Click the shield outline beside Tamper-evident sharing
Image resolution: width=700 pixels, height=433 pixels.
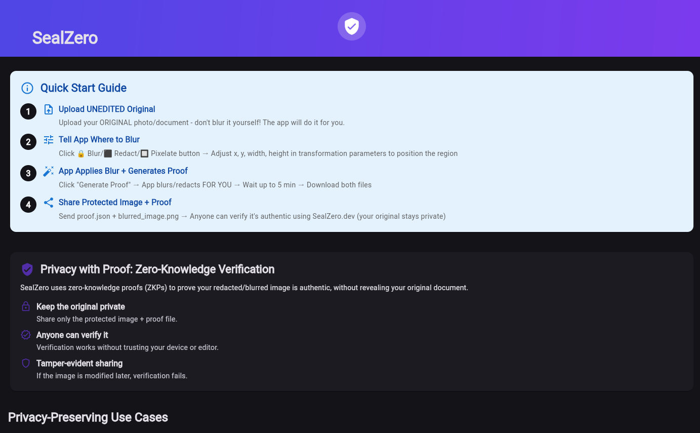click(26, 363)
